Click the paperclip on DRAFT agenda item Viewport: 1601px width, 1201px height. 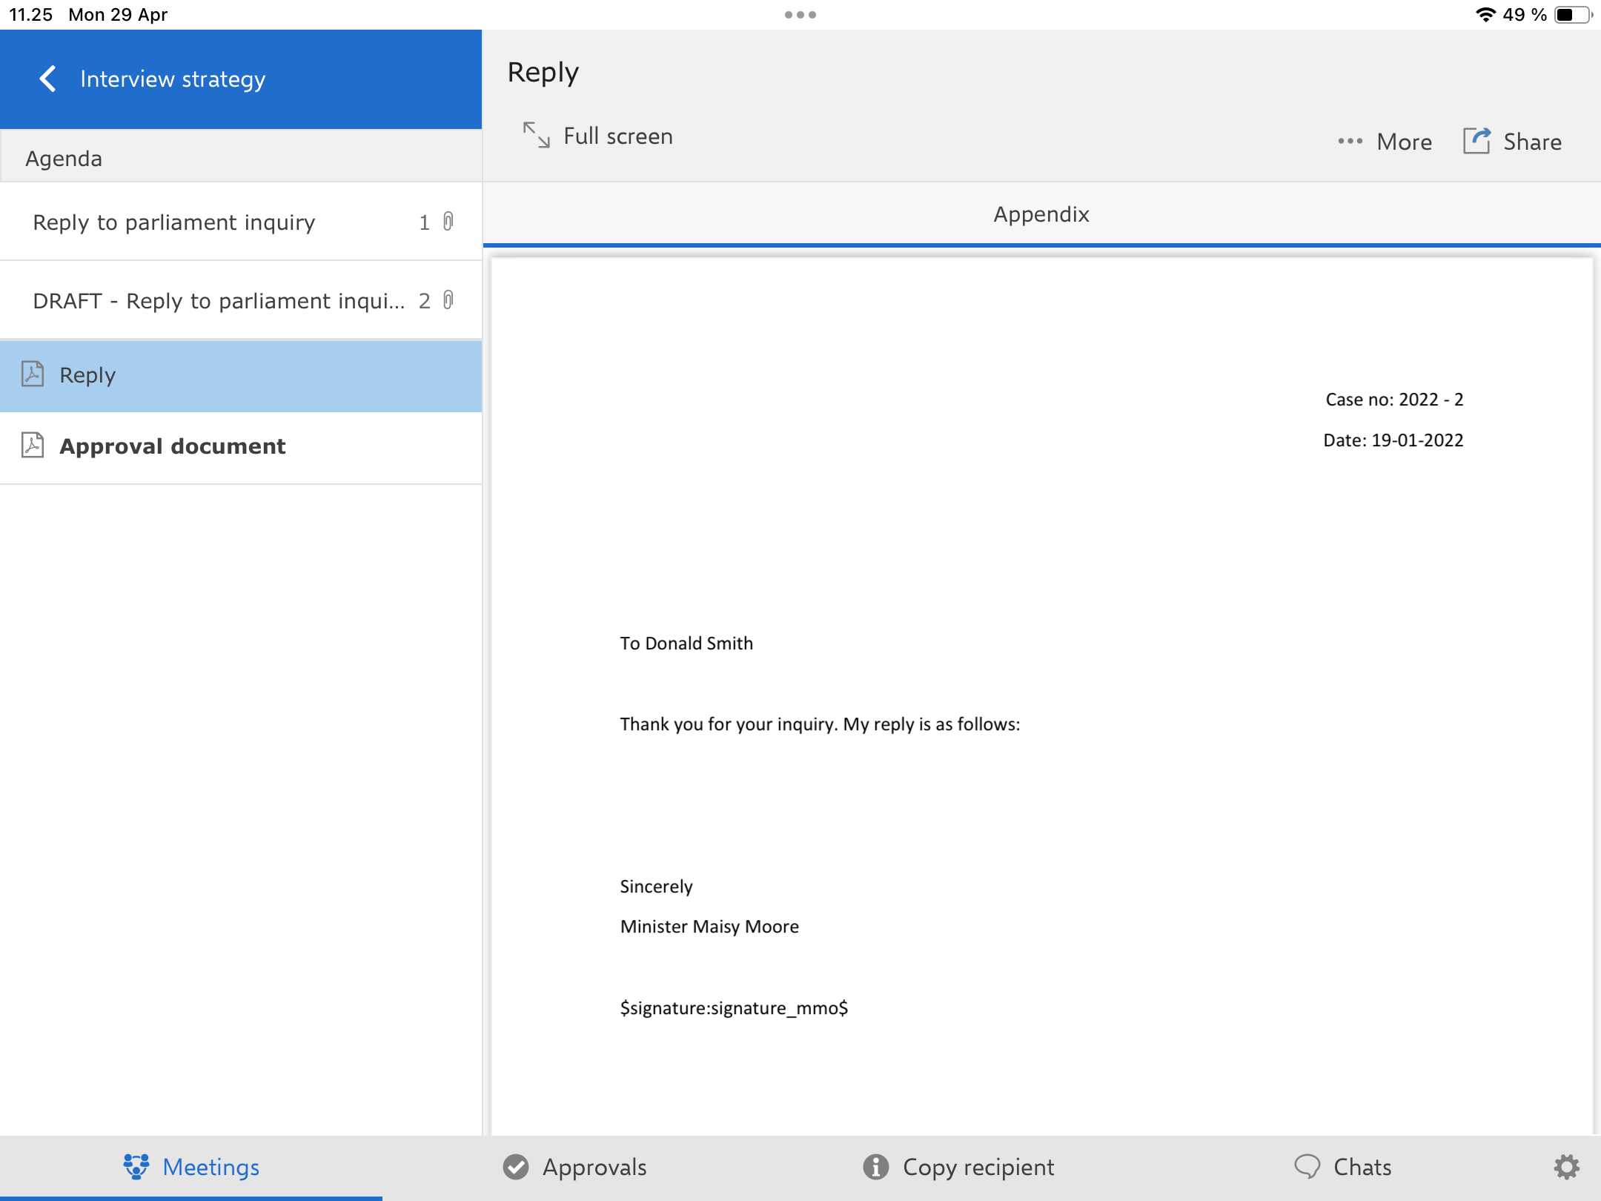tap(448, 300)
